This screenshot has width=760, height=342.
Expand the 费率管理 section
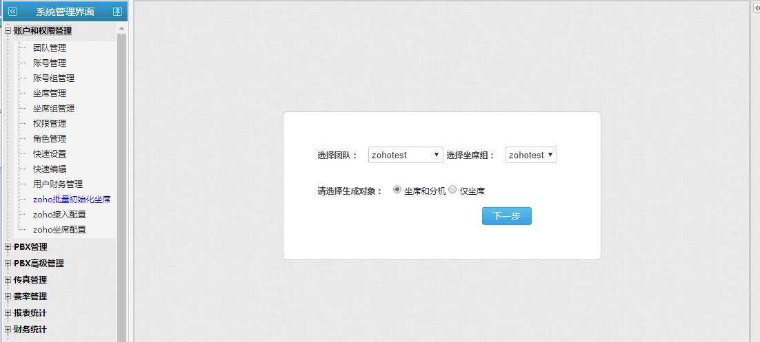(8, 297)
